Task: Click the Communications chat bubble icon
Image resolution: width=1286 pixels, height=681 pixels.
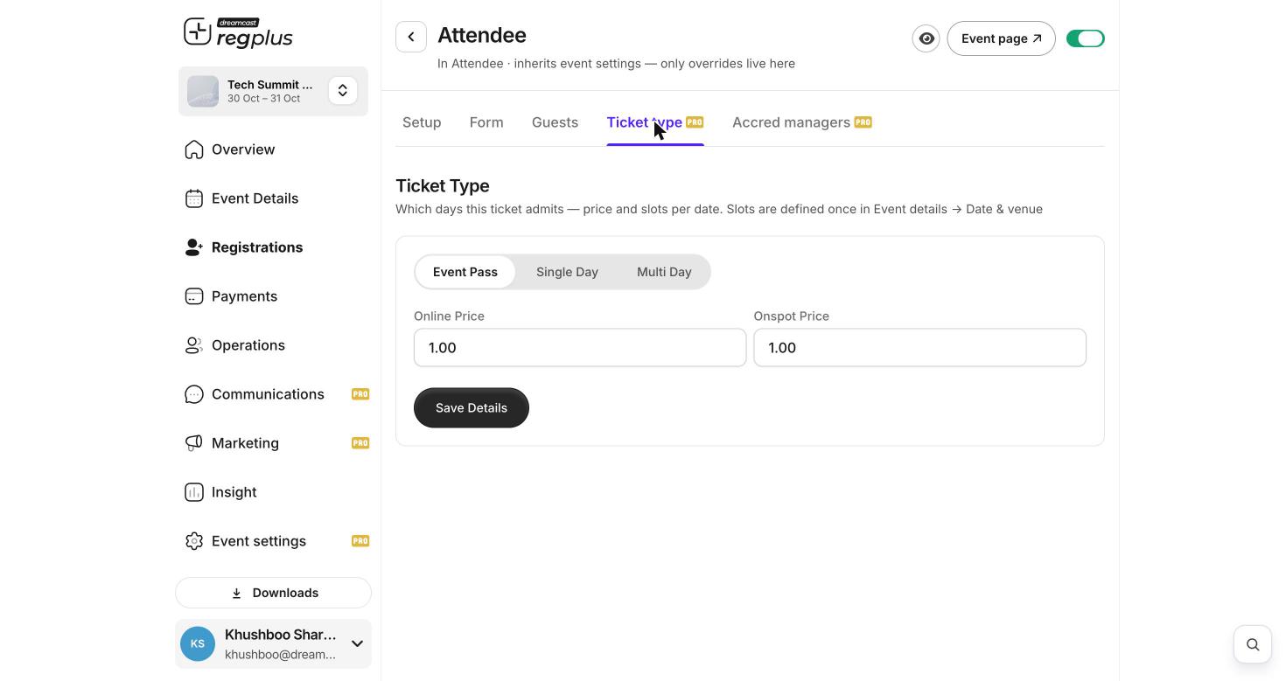Action: tap(194, 394)
